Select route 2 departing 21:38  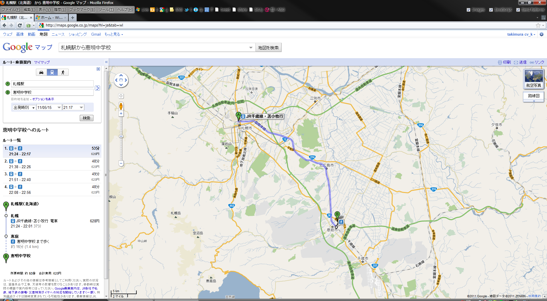[52, 164]
